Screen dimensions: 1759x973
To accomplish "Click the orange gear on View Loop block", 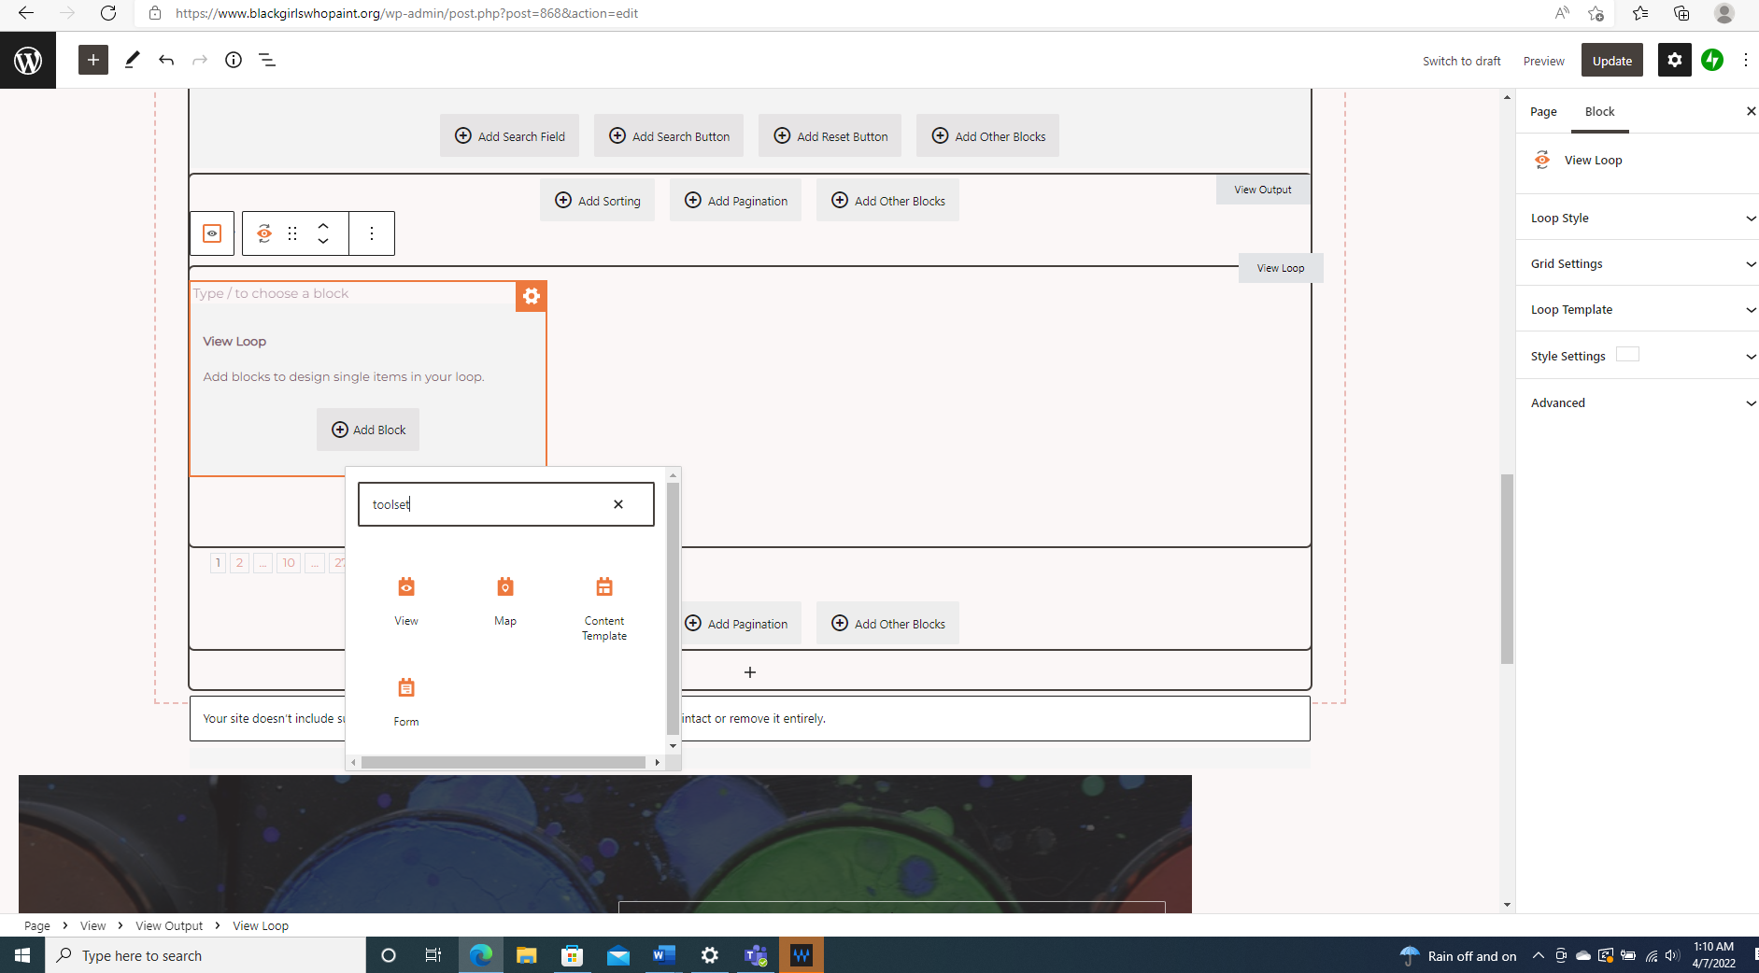I will 531,296.
